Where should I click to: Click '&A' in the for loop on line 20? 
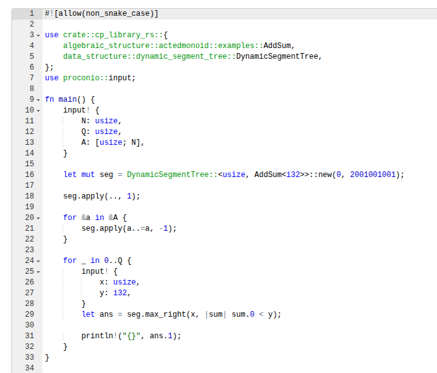113,217
